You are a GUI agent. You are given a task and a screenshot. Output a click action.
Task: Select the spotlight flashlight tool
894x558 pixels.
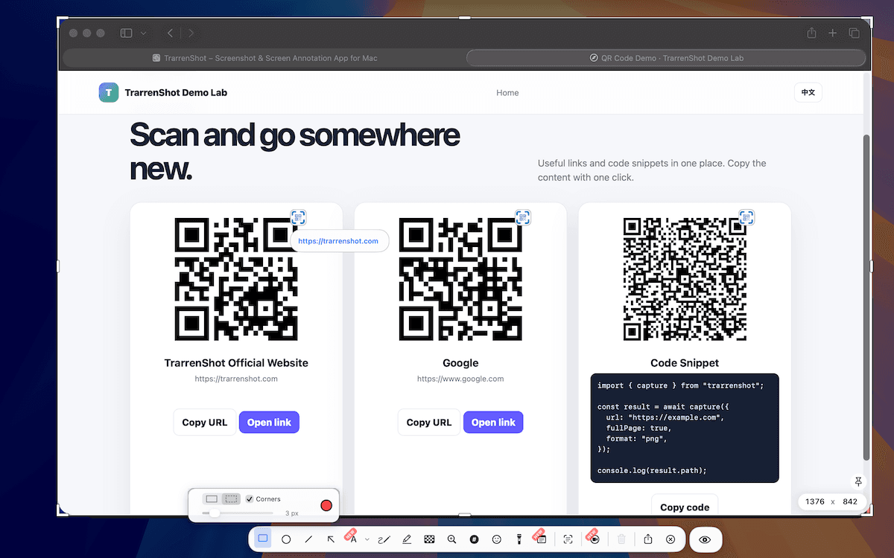(x=519, y=539)
